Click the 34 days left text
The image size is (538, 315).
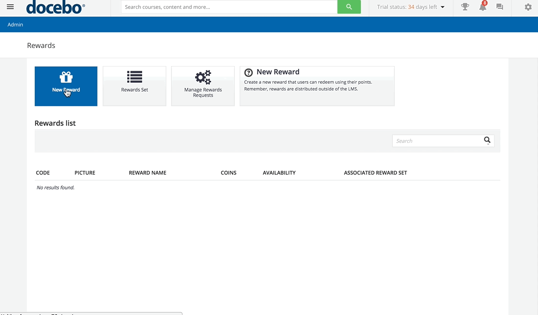(x=422, y=7)
